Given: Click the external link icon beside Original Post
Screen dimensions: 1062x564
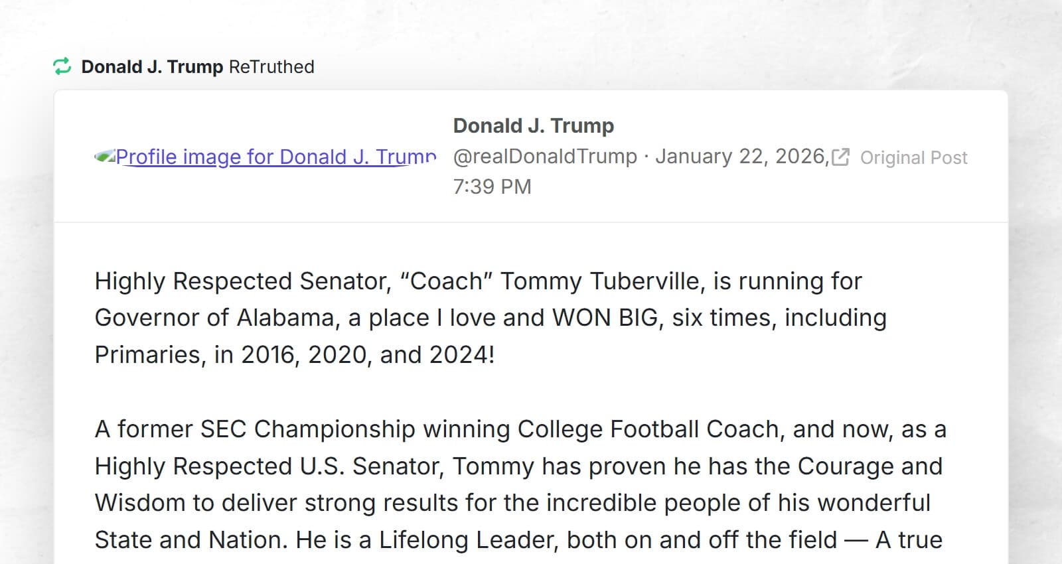Looking at the screenshot, I should pos(841,157).
